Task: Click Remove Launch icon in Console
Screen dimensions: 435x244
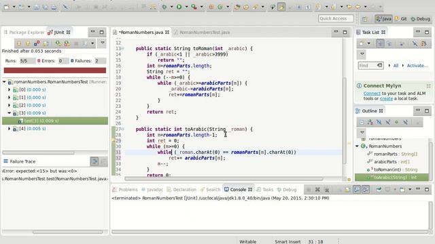Action: click(x=317, y=190)
